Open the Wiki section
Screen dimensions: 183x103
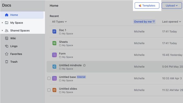tap(13, 38)
